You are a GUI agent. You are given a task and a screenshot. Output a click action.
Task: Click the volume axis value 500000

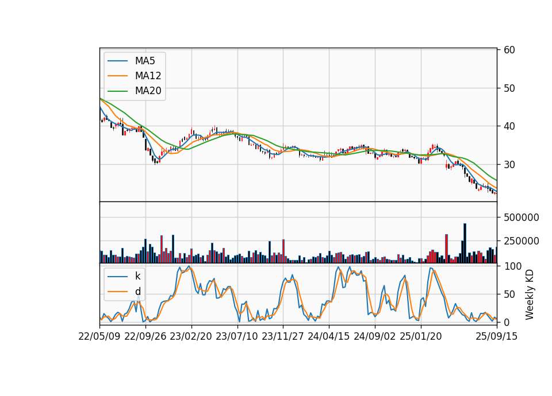(522, 218)
